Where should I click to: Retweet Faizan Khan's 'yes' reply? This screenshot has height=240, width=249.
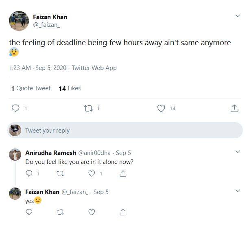click(x=60, y=212)
